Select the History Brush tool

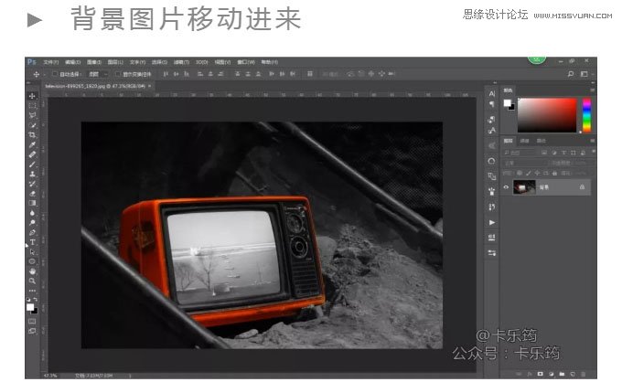[33, 184]
